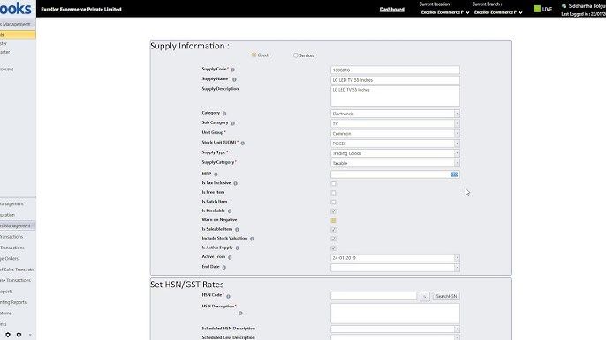Click the Excellor Ecommerce Private Limited title
Viewport: 606px width, 340px height.
[81, 10]
